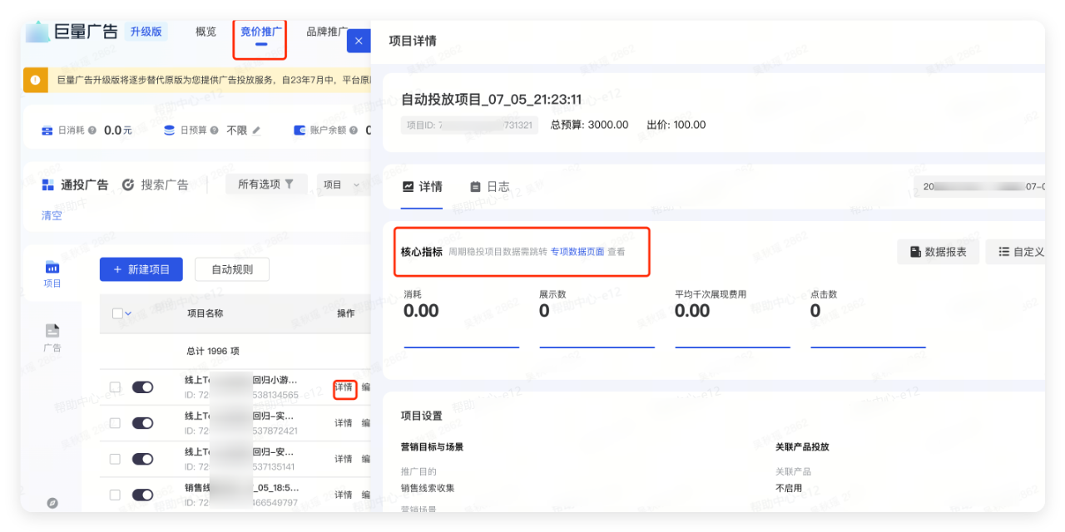This screenshot has width=1065, height=532.
Task: Click the 销售线索收集 value
Action: 428,488
